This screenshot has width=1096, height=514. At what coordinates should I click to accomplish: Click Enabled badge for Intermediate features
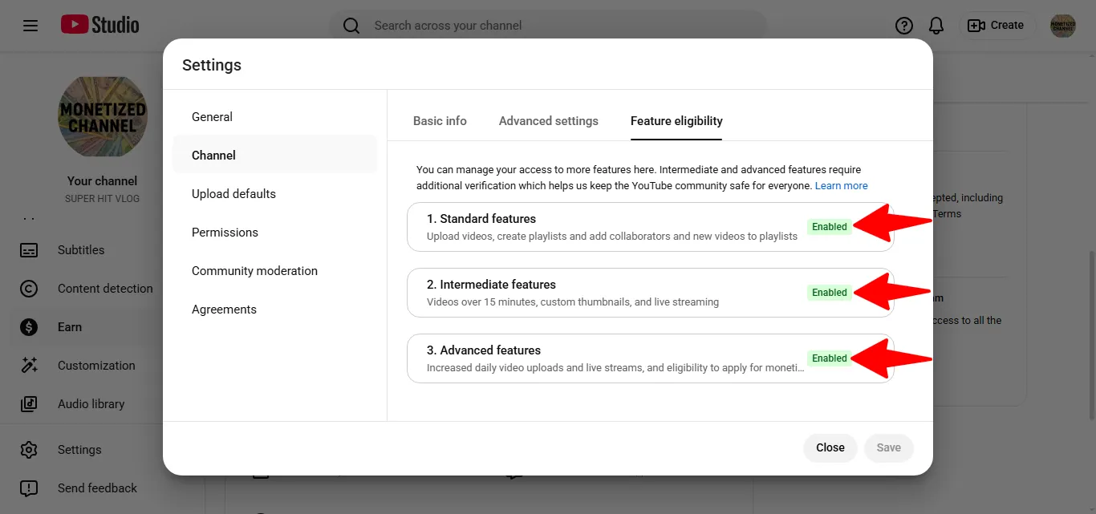click(830, 293)
